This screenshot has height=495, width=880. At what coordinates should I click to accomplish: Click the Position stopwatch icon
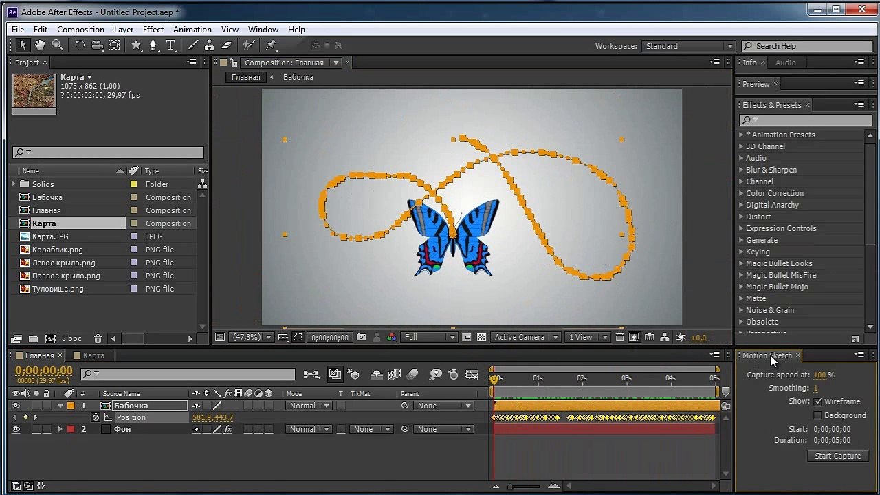pyautogui.click(x=96, y=417)
